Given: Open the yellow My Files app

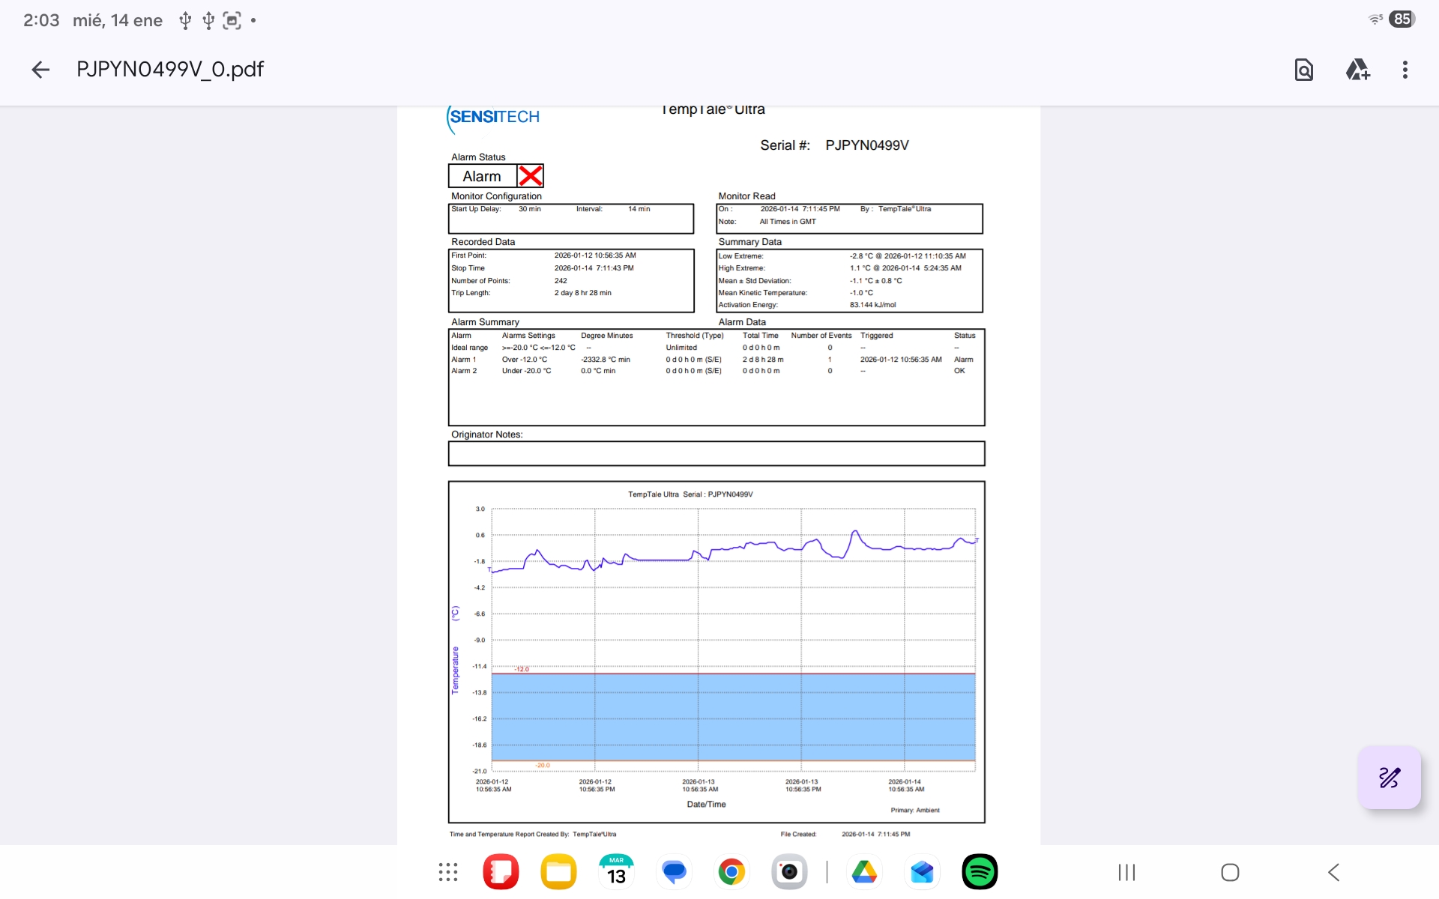Looking at the screenshot, I should [558, 872].
